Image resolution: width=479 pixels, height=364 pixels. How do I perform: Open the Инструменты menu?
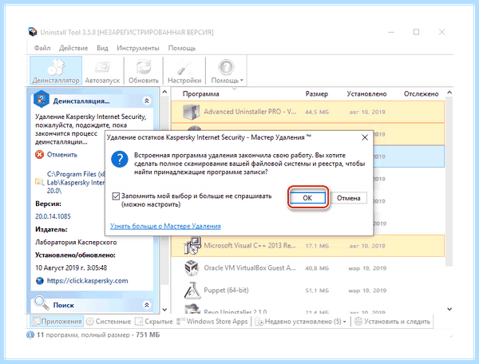point(138,48)
